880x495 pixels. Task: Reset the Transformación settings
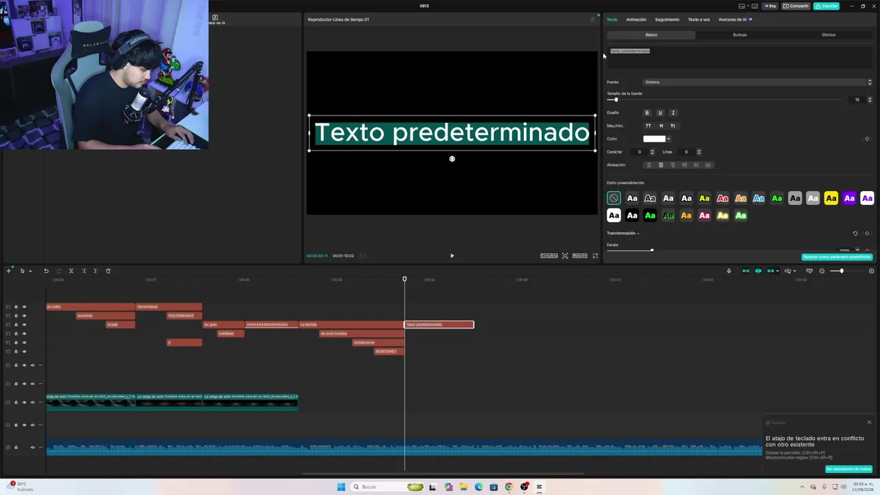point(855,233)
